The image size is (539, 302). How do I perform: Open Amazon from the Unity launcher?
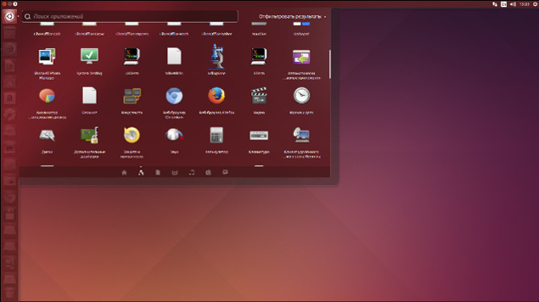click(10, 98)
